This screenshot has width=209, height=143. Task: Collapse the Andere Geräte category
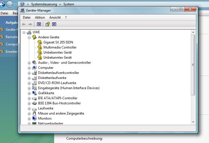point(29,38)
